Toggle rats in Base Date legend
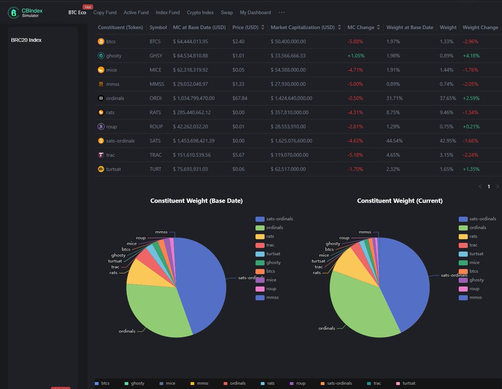 click(x=264, y=236)
